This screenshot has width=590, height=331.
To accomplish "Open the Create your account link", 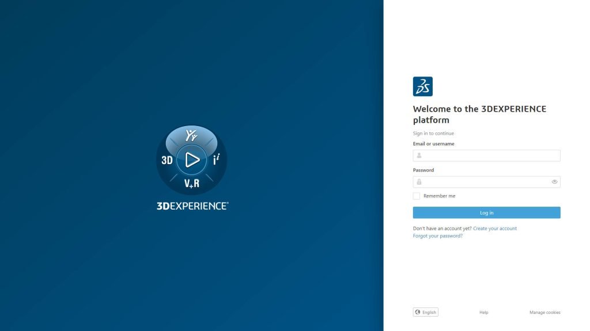I will (495, 229).
